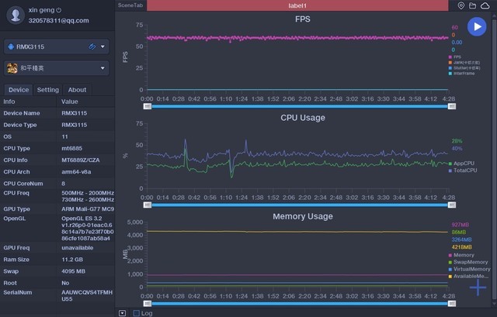This screenshot has width=497, height=317.
Task: Toggle the FPS legend series
Action: click(457, 57)
